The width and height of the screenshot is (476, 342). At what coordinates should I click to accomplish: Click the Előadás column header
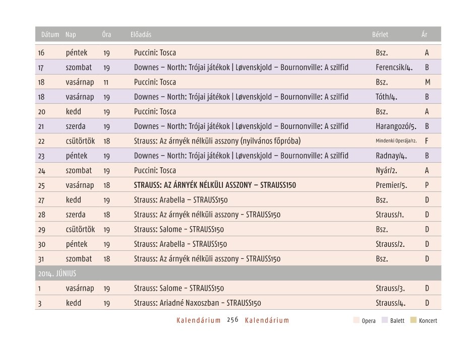pyautogui.click(x=141, y=35)
